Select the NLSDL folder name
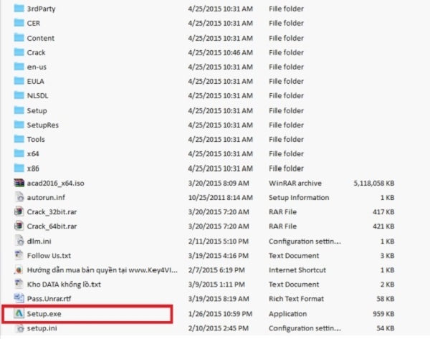Screen dimensions: 430x339 [x=37, y=96]
